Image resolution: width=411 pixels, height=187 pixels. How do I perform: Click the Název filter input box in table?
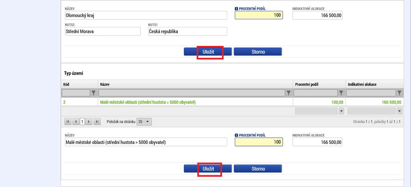point(192,93)
